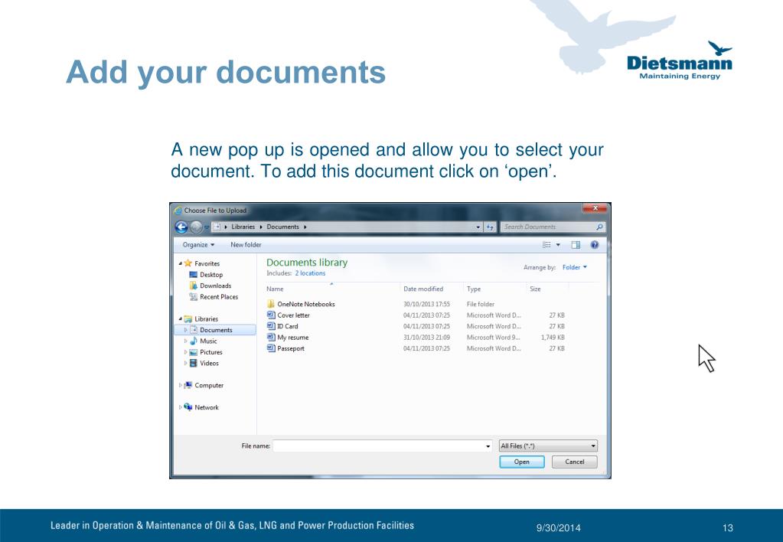783x542 pixels.
Task: Select the ID Card file name
Action: tap(288, 326)
